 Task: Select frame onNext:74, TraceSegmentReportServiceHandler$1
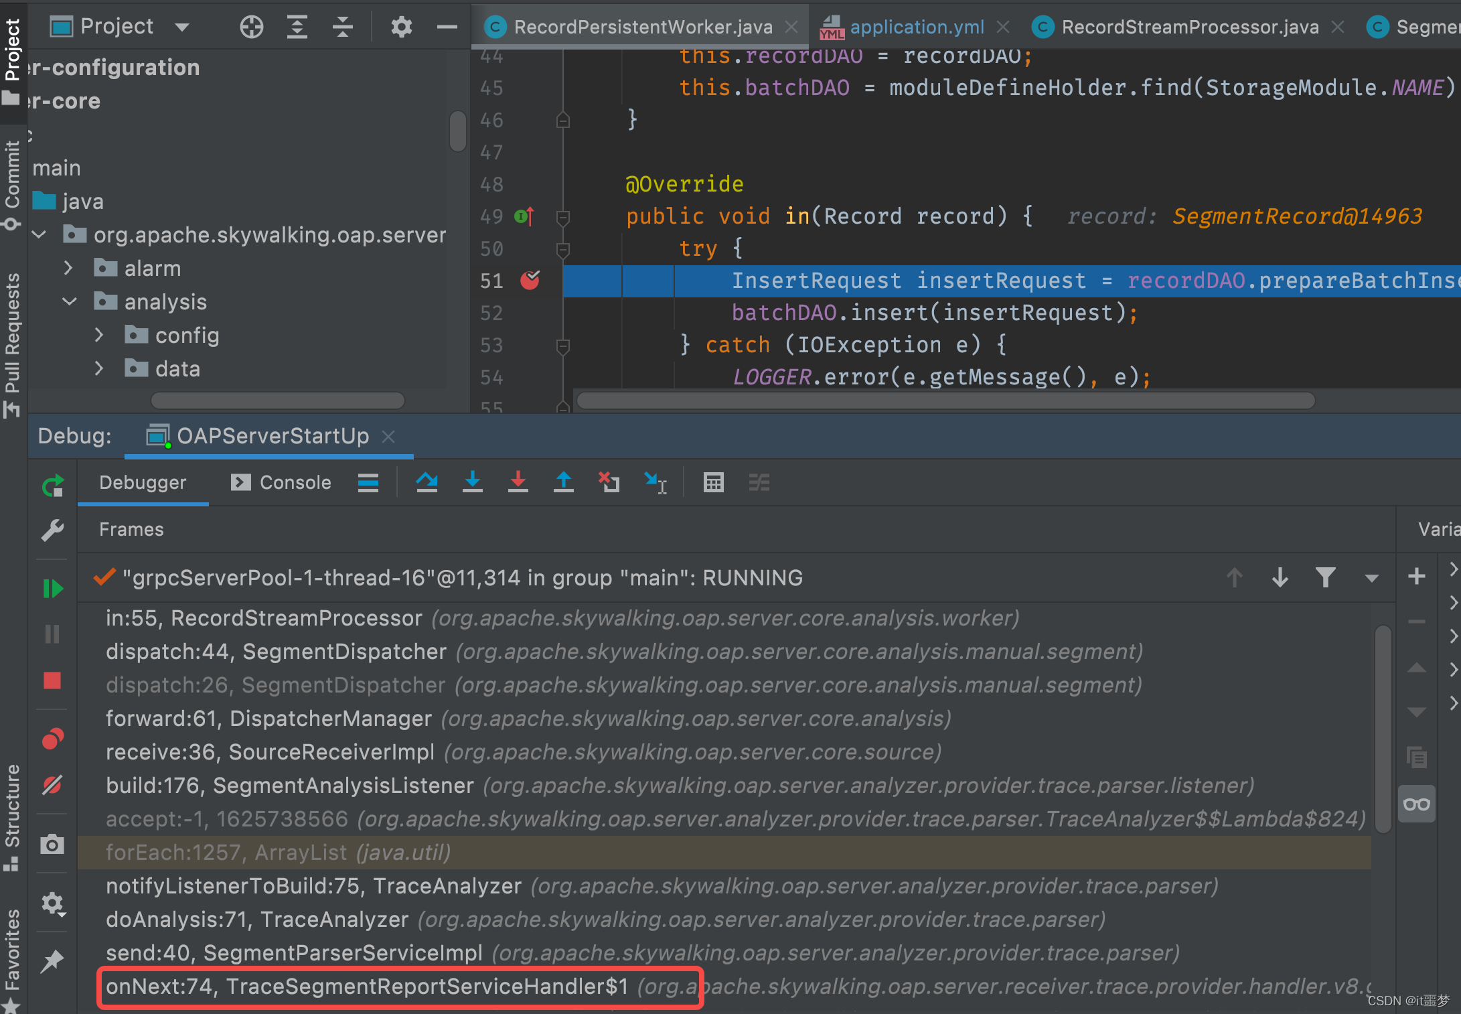click(x=724, y=987)
